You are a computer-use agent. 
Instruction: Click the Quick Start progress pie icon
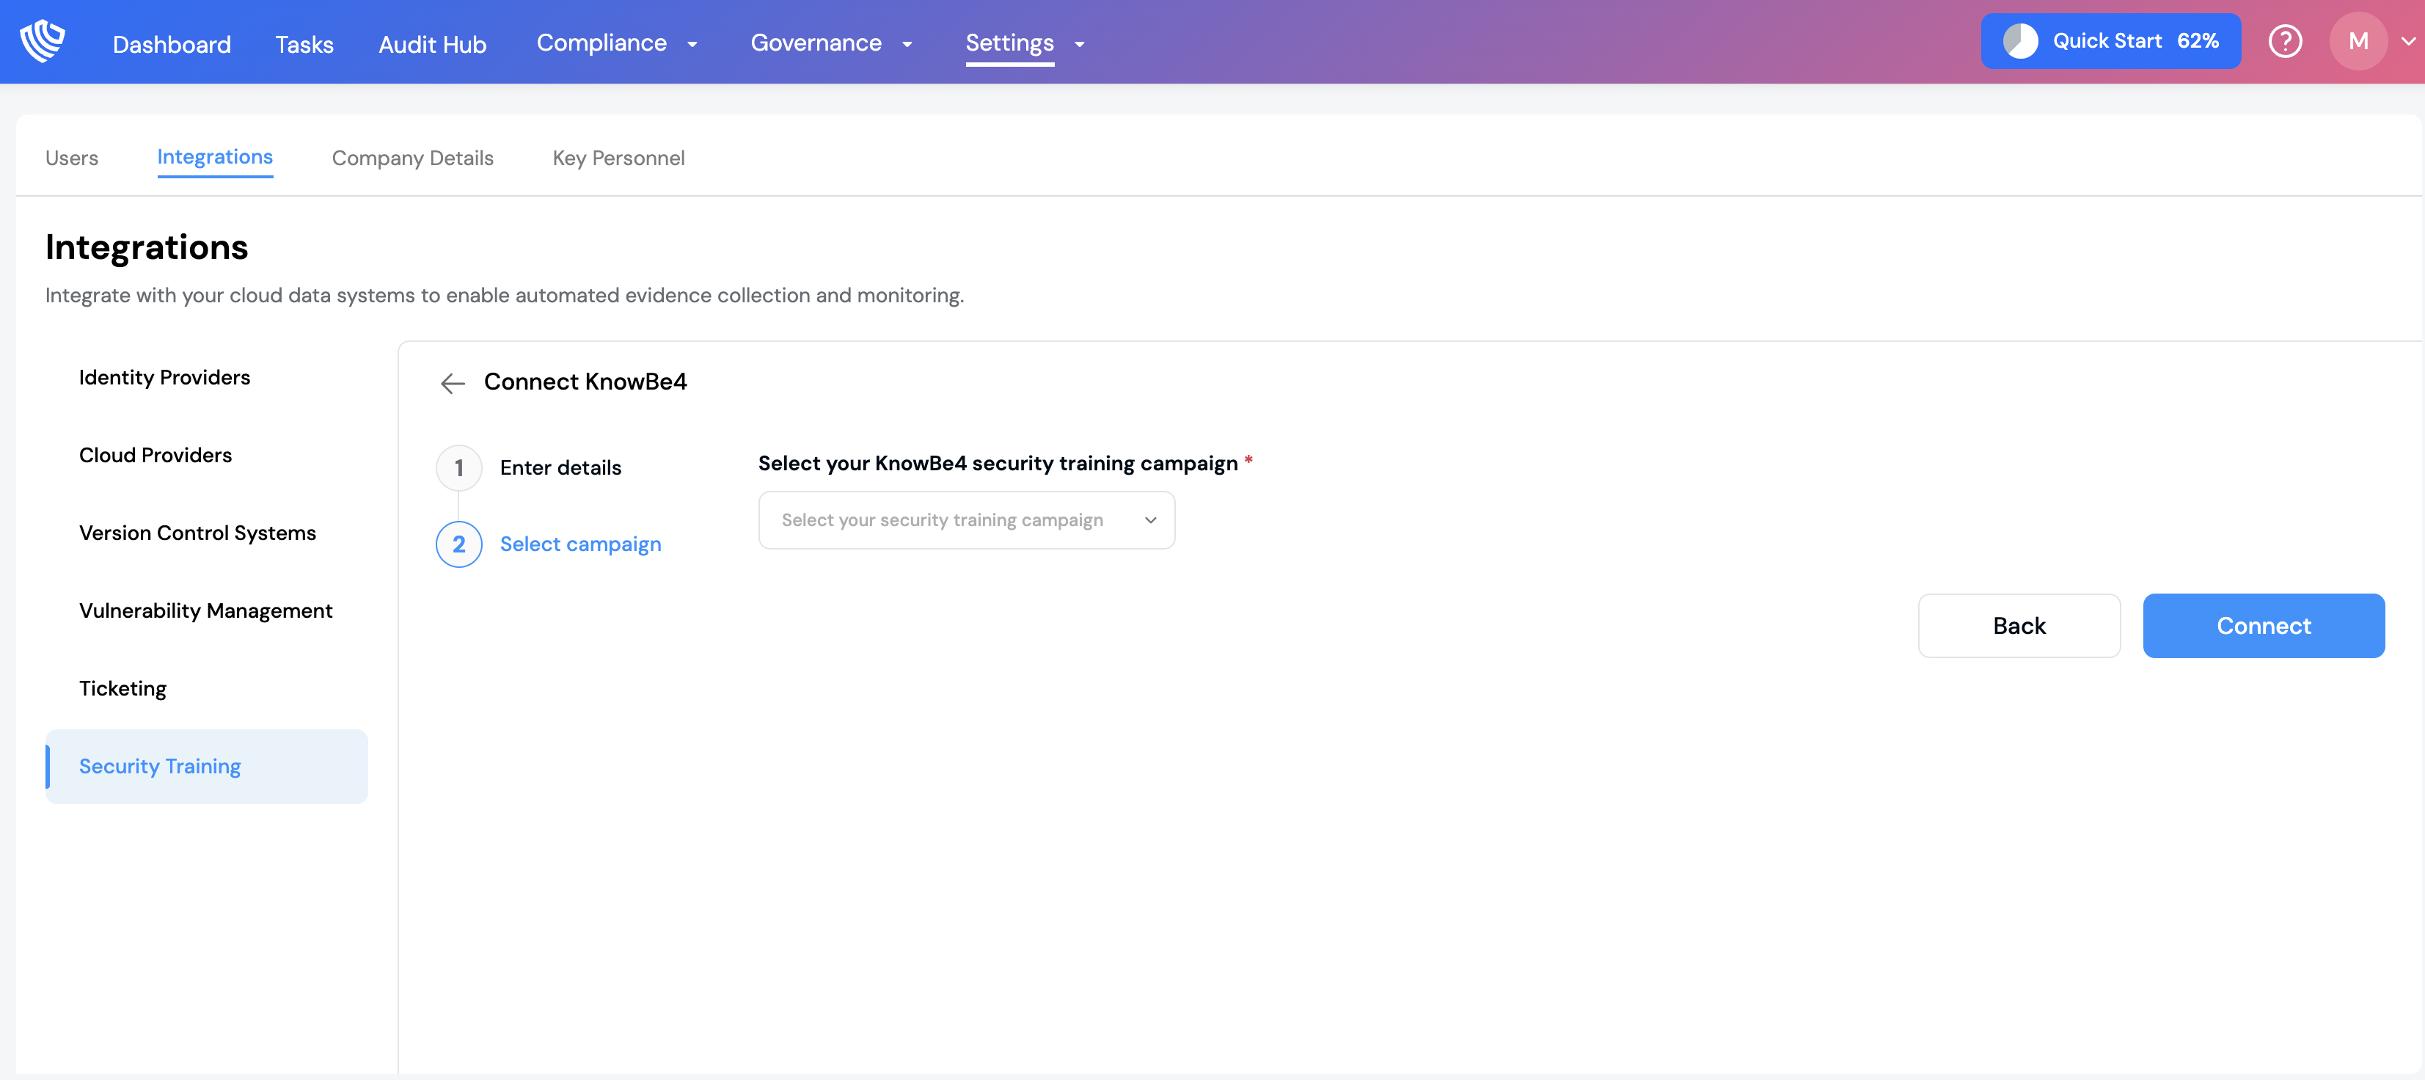point(2019,41)
